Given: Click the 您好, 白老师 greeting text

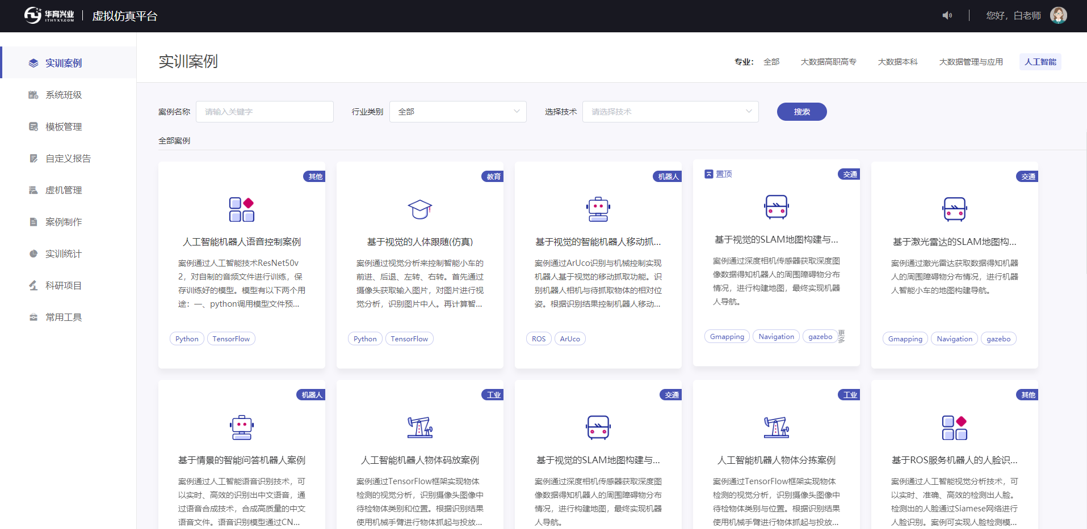Looking at the screenshot, I should point(1013,15).
